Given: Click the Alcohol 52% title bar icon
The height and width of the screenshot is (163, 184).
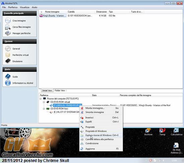Looking at the screenshot, I should [3, 3].
